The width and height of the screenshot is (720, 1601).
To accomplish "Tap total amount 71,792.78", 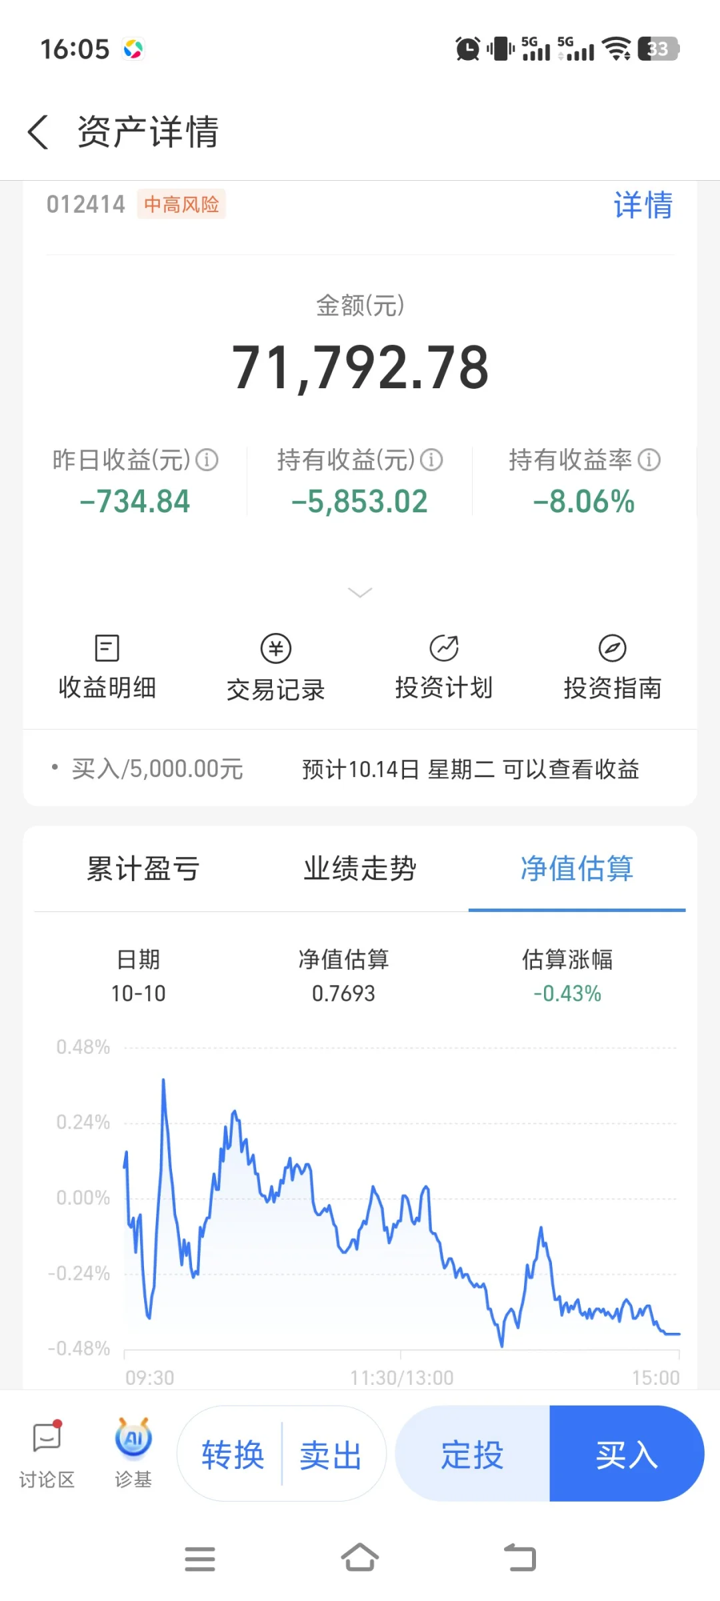I will pyautogui.click(x=360, y=367).
